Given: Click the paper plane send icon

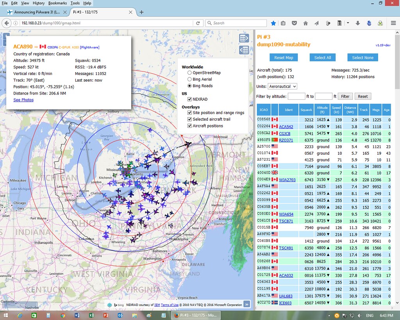Looking at the screenshot, I should (x=316, y=23).
